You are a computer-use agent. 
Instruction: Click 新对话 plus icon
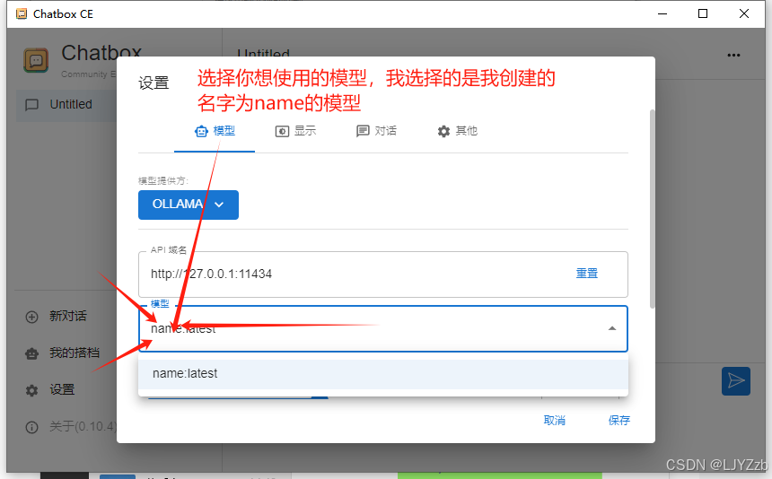(x=31, y=317)
